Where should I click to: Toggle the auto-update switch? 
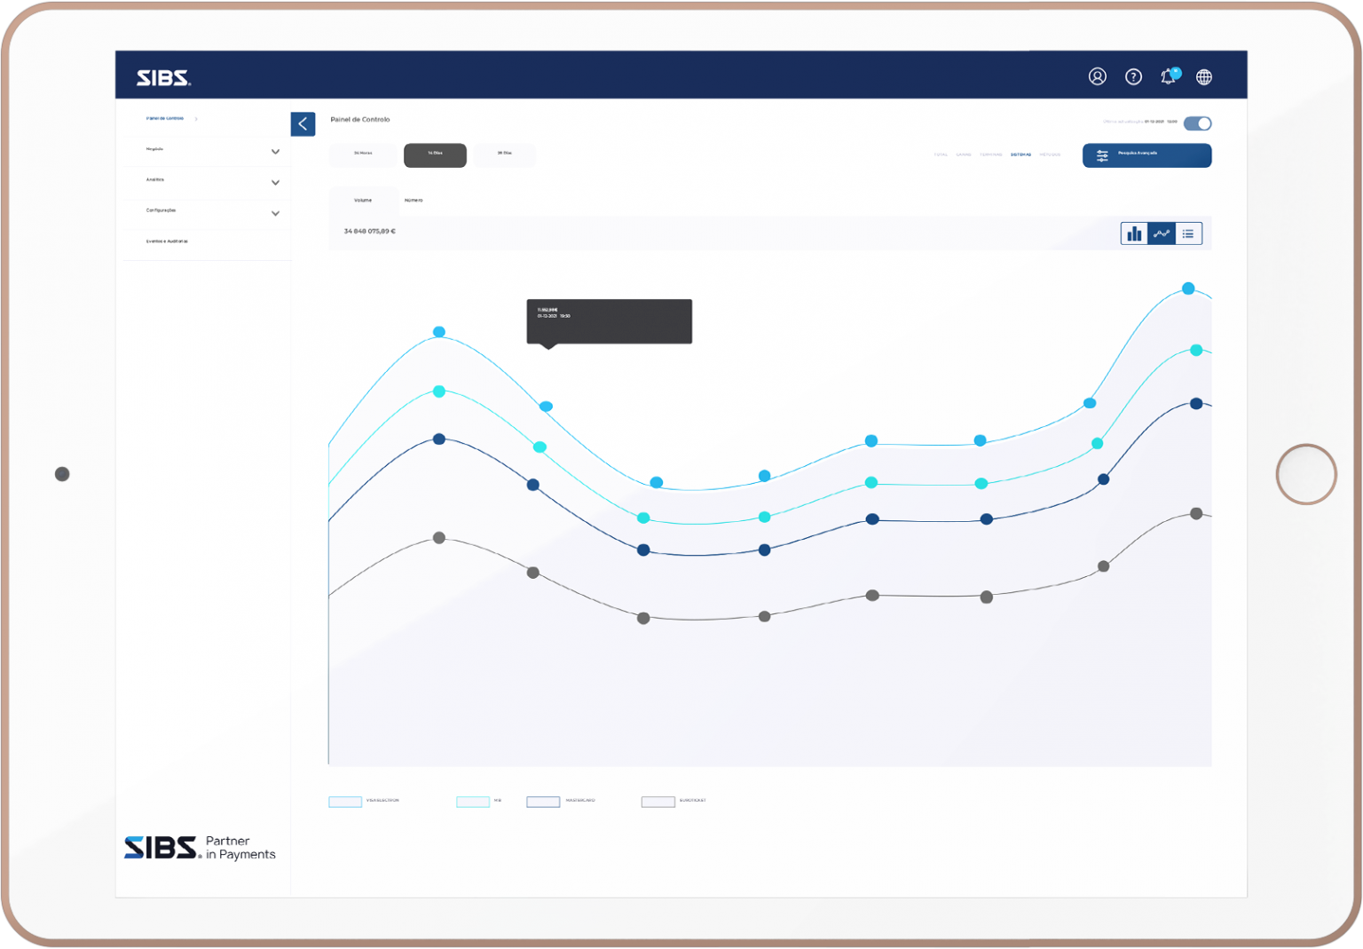pyautogui.click(x=1197, y=123)
